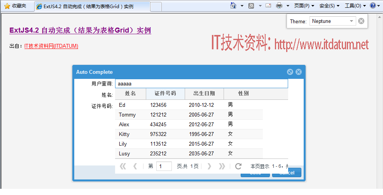Viewport: 383px width, 195px height.
Task: Click ID number 975322
Action: pos(158,134)
